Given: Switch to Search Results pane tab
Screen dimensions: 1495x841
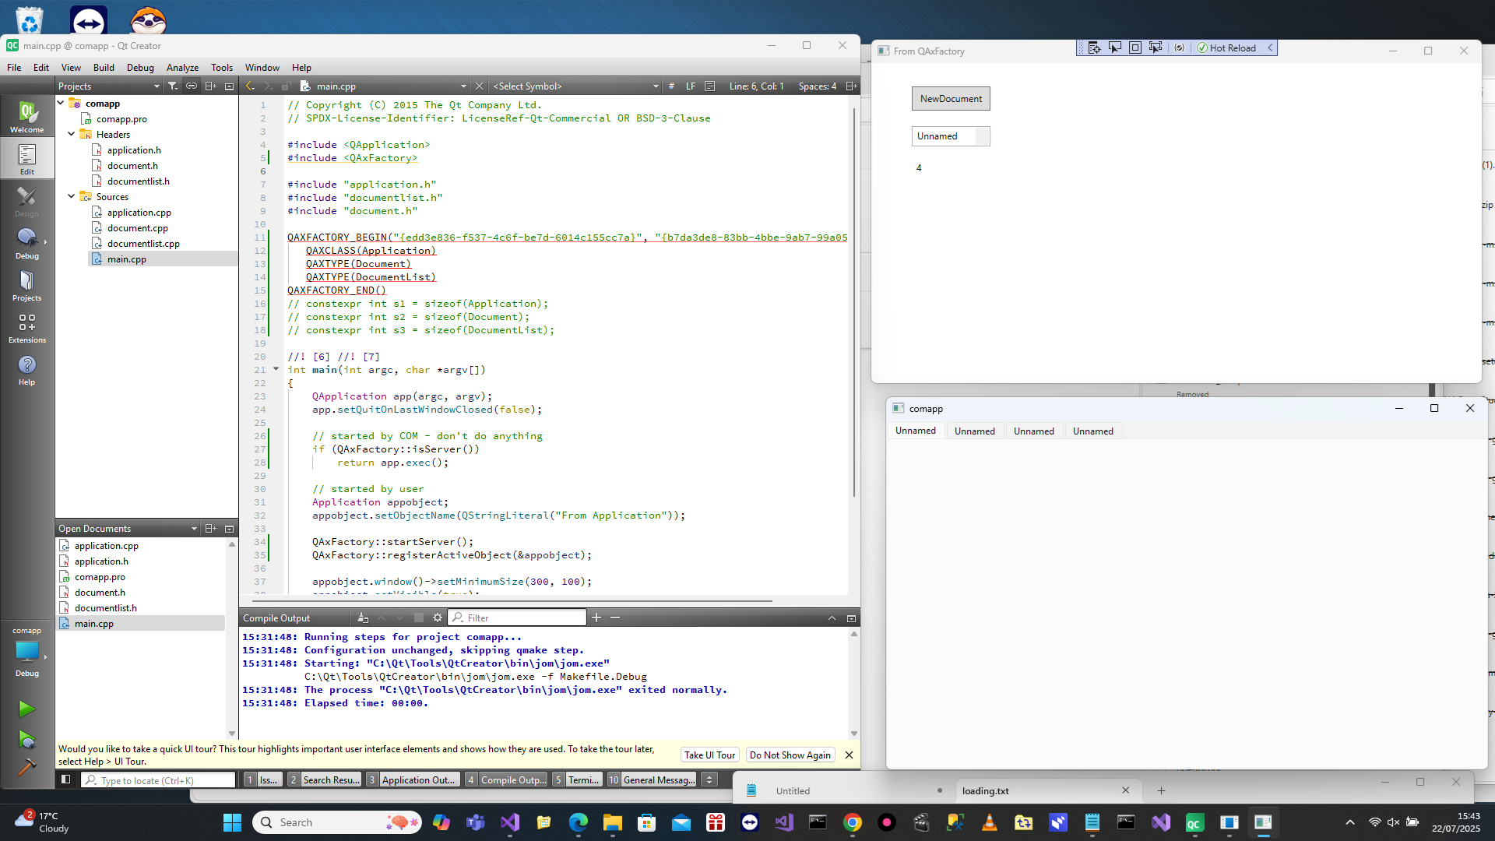Looking at the screenshot, I should [x=325, y=779].
